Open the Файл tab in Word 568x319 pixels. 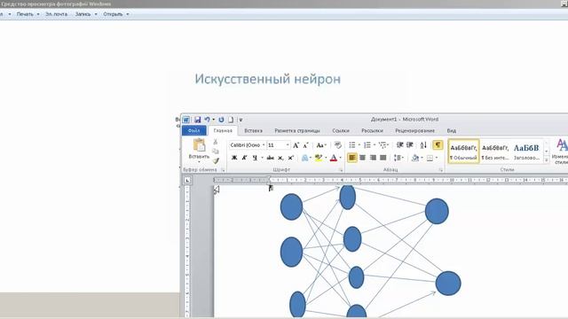[194, 130]
